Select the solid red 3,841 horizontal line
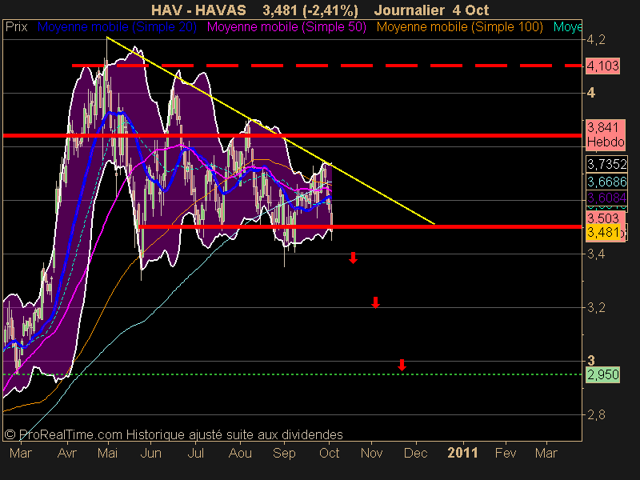Viewport: 640px width, 480px height. click(292, 135)
